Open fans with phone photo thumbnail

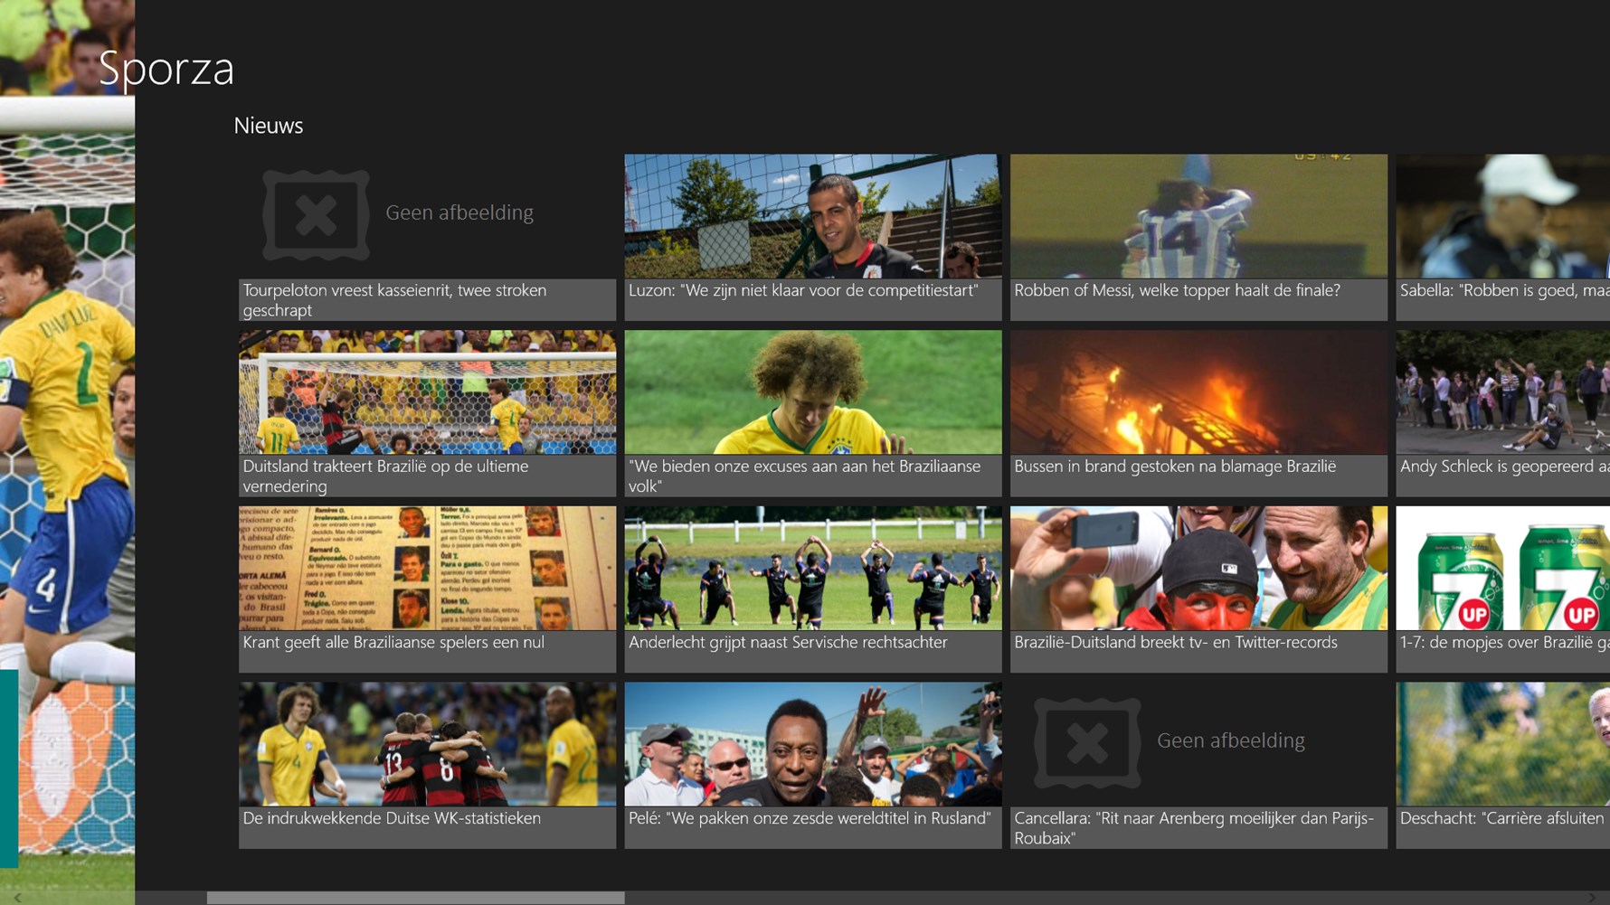tap(1198, 568)
